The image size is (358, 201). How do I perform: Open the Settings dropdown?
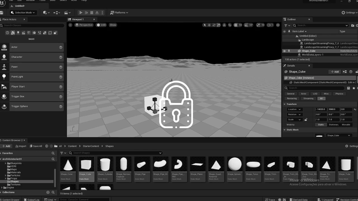(350, 13)
